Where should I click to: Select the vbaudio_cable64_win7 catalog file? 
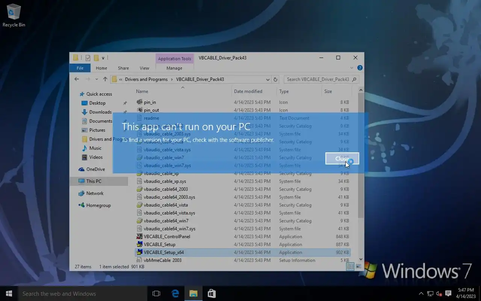[242, 221]
